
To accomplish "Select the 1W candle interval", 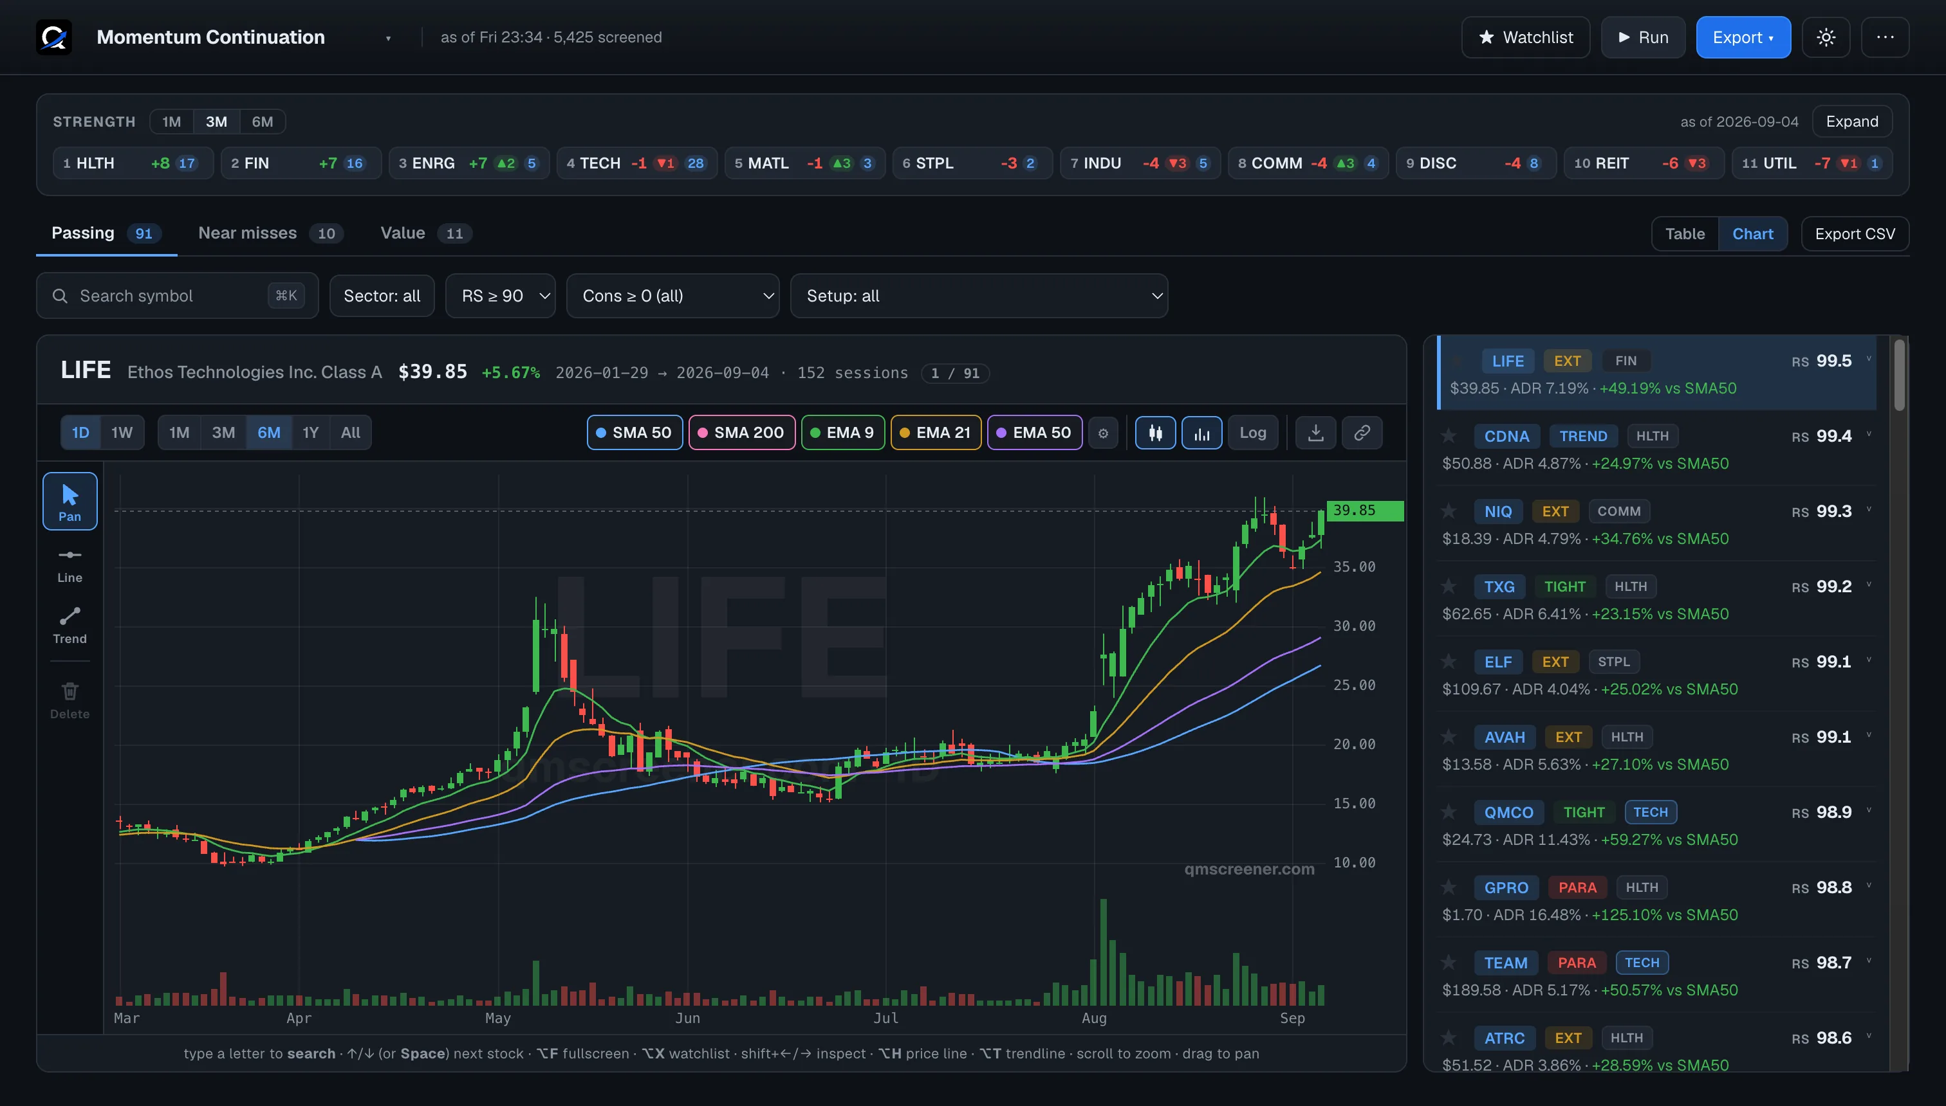I will coord(122,433).
